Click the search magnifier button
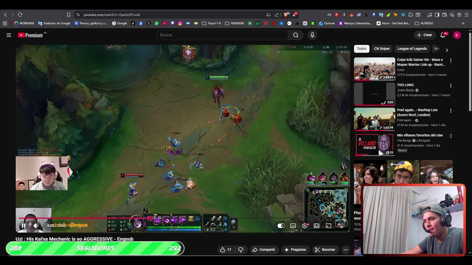This screenshot has height=265, width=472. (296, 35)
